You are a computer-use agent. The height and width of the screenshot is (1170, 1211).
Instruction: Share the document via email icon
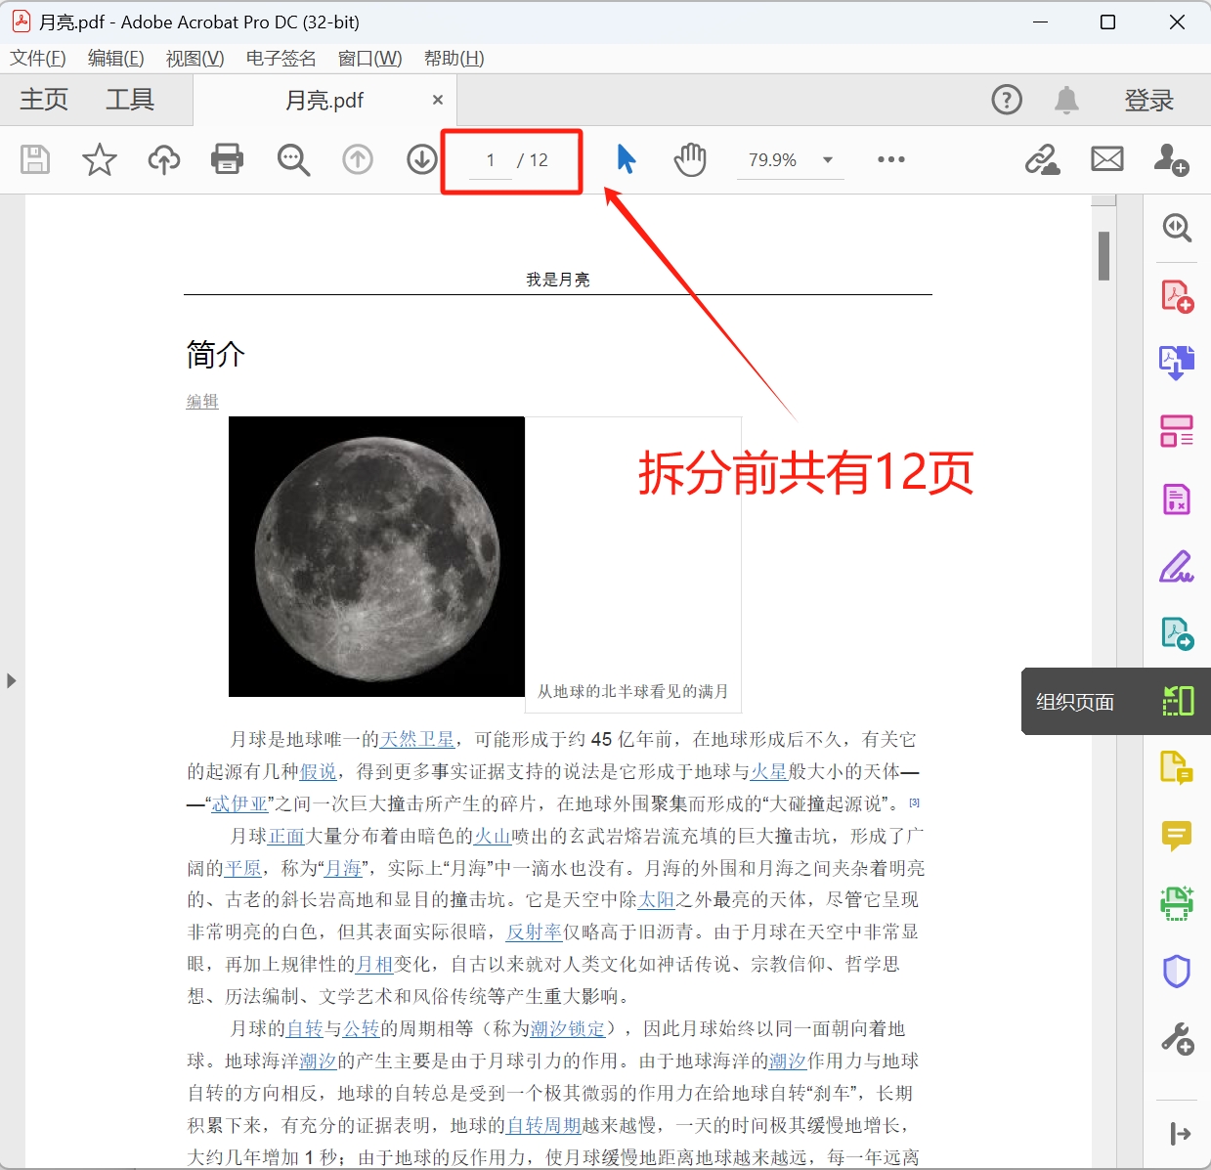1106,159
